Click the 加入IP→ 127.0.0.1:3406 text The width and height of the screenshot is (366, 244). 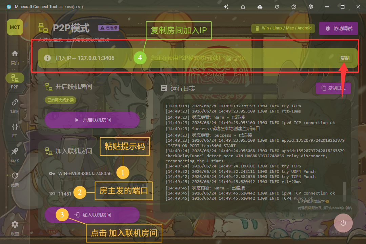point(85,58)
